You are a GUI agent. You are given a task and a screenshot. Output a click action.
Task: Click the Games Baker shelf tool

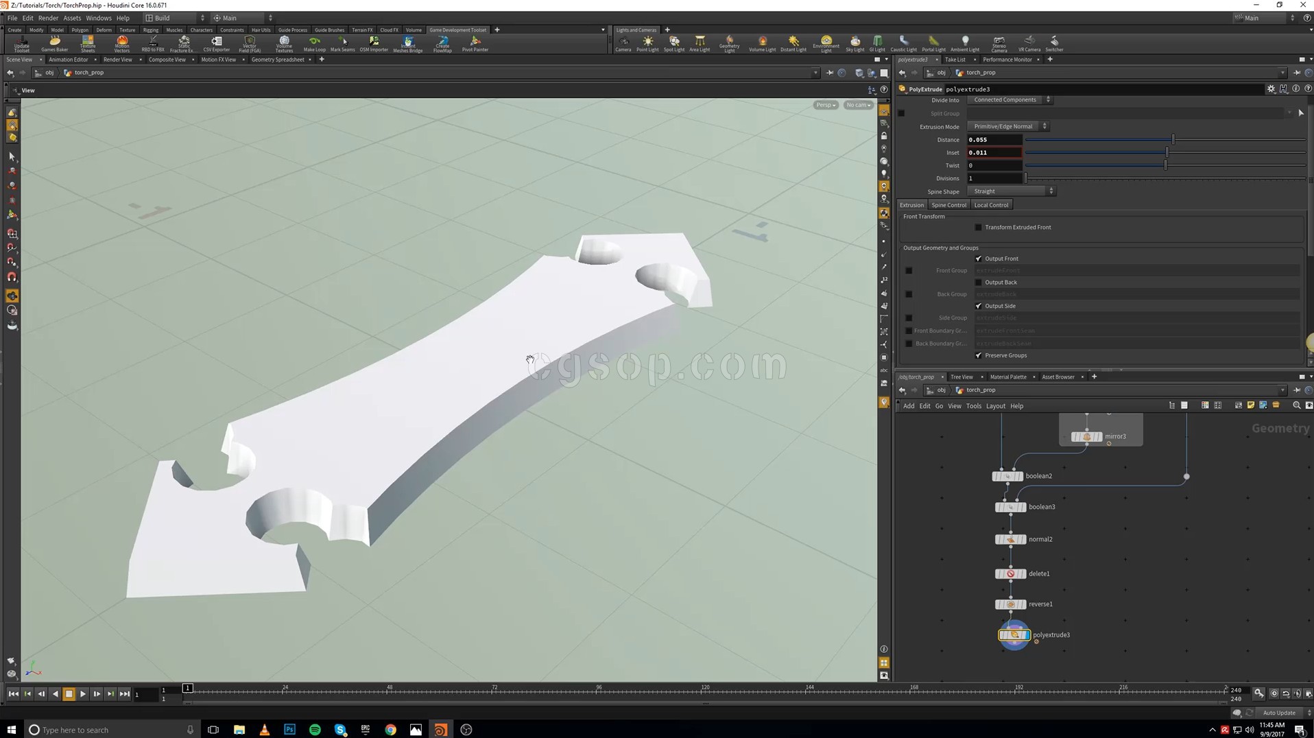(54, 43)
